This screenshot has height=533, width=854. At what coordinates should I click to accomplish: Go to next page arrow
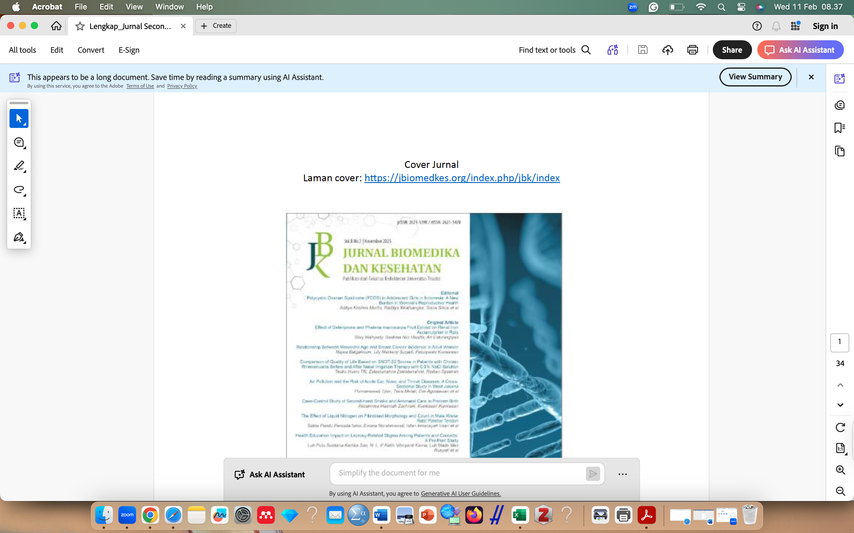pyautogui.click(x=840, y=405)
